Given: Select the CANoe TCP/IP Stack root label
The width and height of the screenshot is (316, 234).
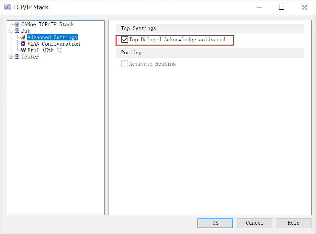Looking at the screenshot, I should pos(48,24).
